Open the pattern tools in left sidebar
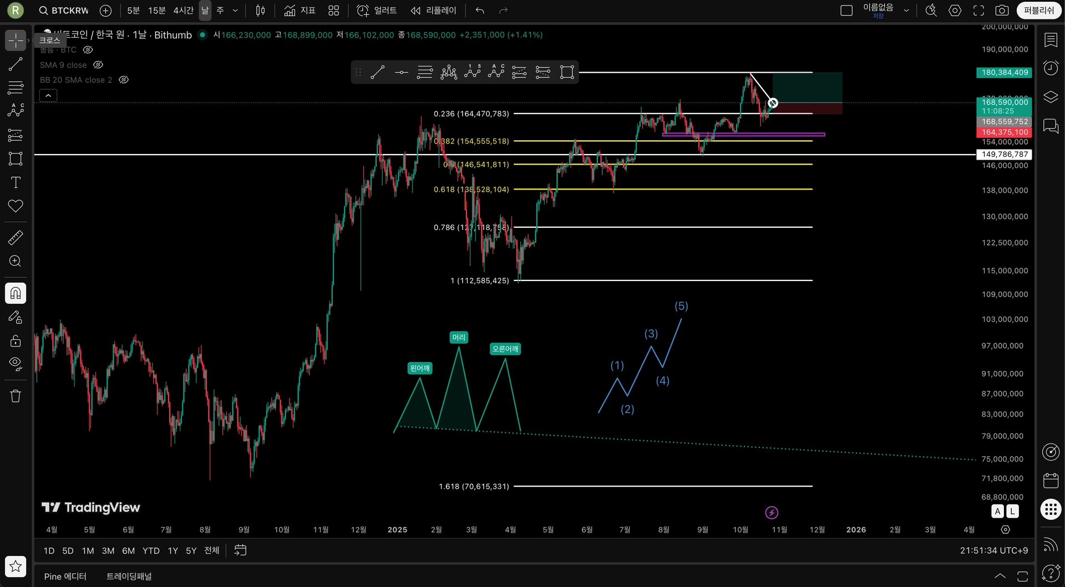This screenshot has height=587, width=1065. click(x=16, y=111)
